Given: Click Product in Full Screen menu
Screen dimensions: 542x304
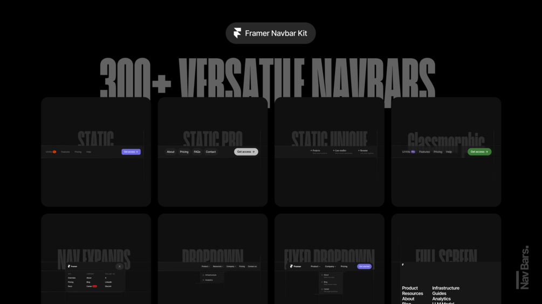Looking at the screenshot, I should pos(410,288).
